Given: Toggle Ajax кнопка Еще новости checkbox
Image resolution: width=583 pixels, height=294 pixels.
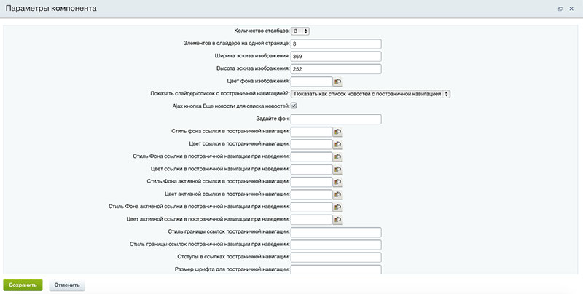Looking at the screenshot, I should pyautogui.click(x=294, y=106).
